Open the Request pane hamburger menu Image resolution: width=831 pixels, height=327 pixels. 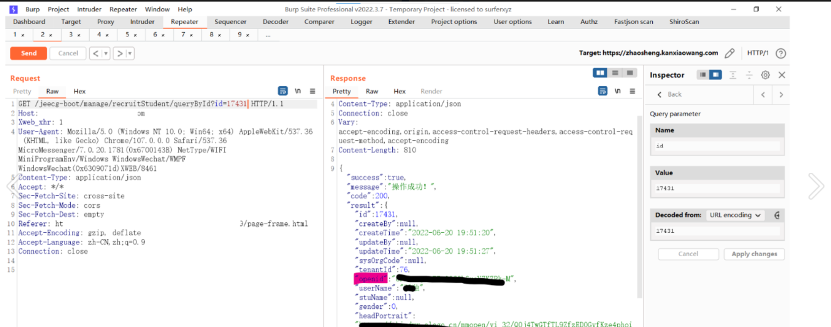pos(312,91)
